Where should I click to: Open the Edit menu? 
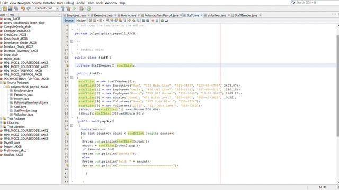(5, 3)
